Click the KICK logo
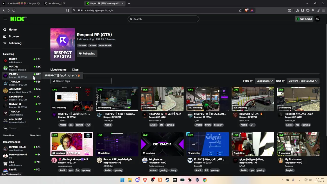Viewport: 327px width, 184px height. [x=18, y=19]
